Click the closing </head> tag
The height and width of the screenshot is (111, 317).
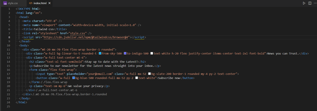25,41
